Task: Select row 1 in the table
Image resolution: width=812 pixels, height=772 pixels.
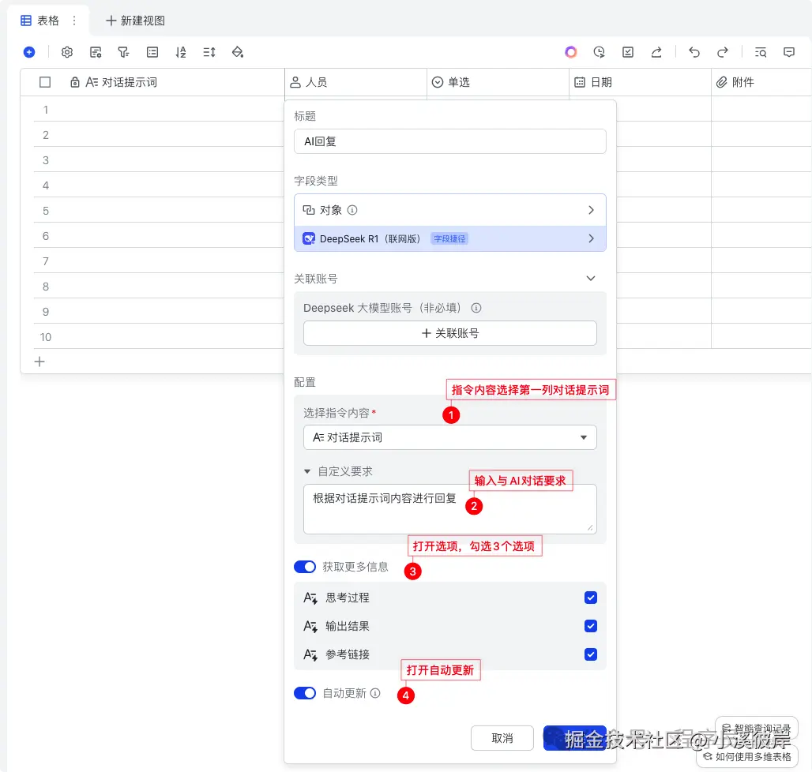Action: pos(46,110)
